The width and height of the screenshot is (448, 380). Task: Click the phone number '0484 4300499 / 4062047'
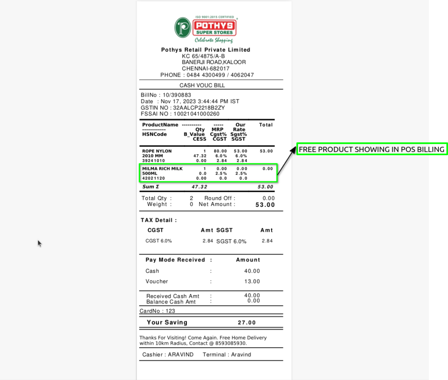pyautogui.click(x=220, y=75)
